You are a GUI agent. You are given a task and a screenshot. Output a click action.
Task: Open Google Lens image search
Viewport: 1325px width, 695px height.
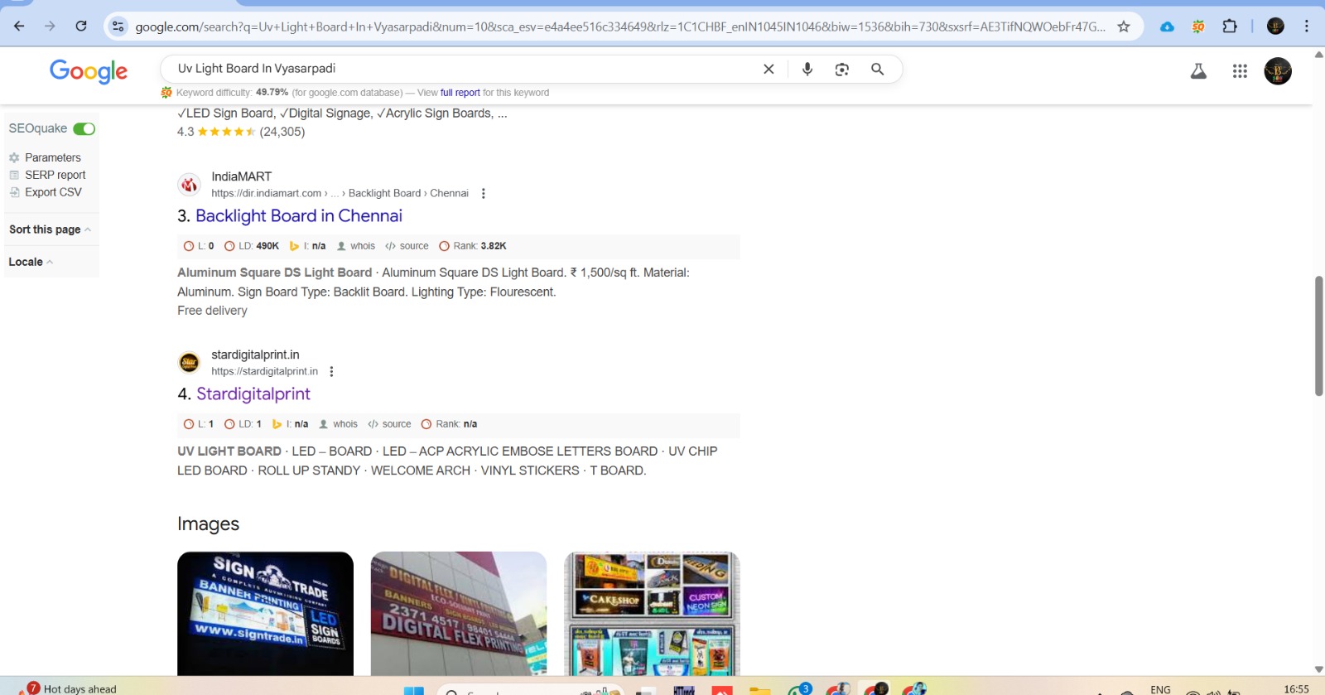(x=841, y=70)
